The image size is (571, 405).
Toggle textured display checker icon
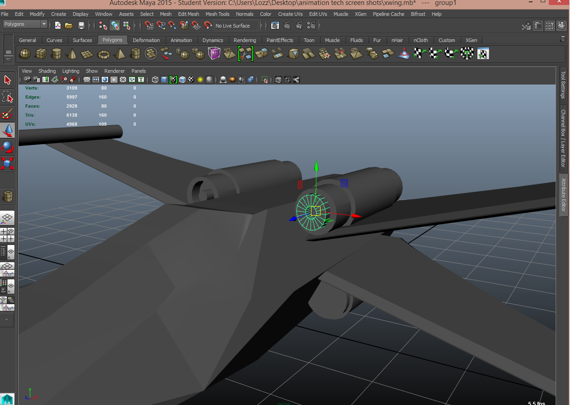pyautogui.click(x=191, y=80)
